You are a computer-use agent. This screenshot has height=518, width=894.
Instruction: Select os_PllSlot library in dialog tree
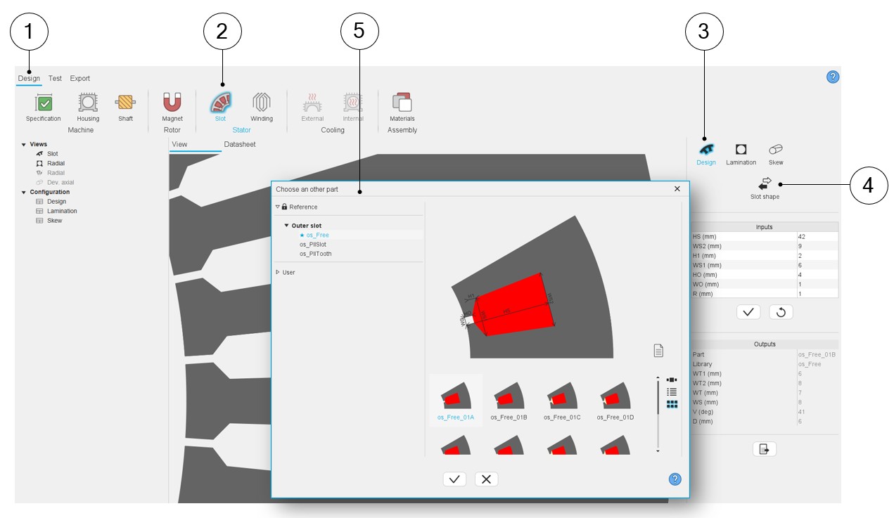point(313,245)
